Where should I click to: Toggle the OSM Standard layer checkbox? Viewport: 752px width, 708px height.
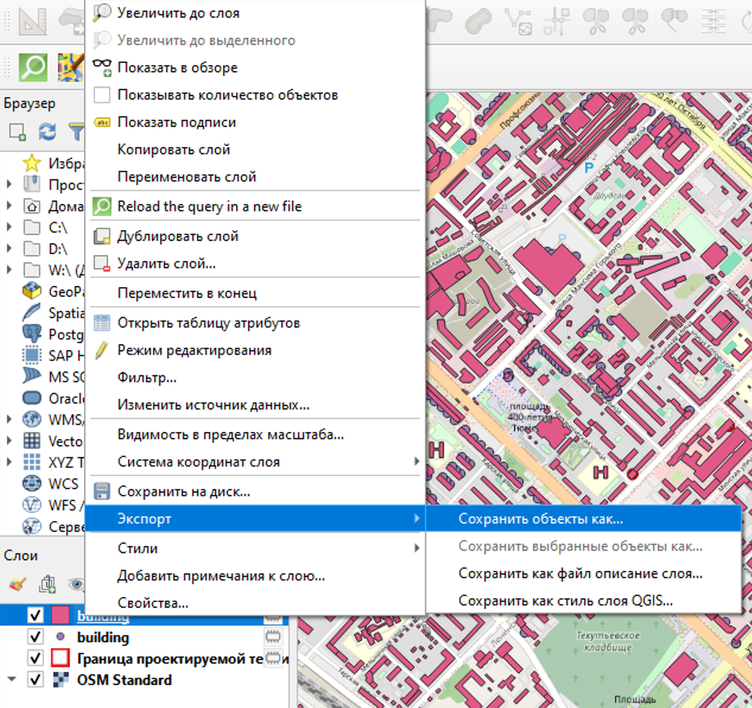(x=35, y=680)
